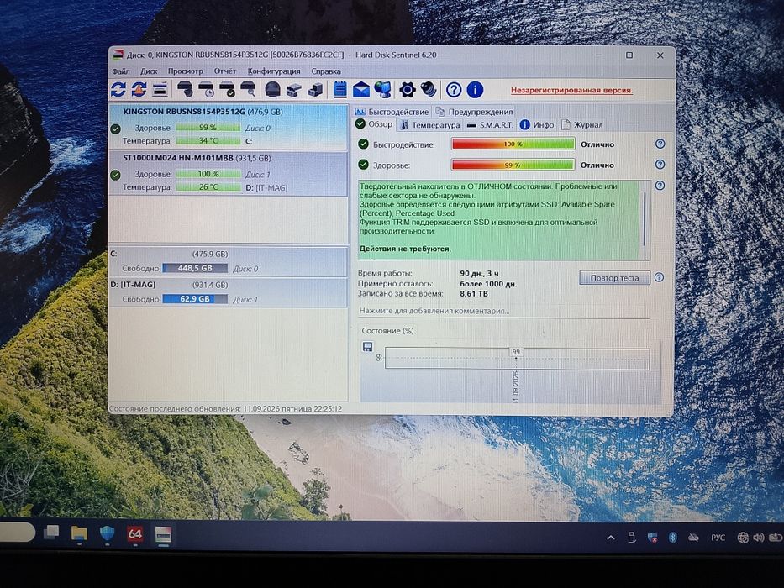
Task: Click the toolbar question mark help icon
Action: coord(454,90)
